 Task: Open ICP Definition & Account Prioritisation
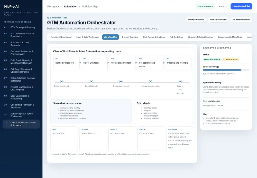21,35
